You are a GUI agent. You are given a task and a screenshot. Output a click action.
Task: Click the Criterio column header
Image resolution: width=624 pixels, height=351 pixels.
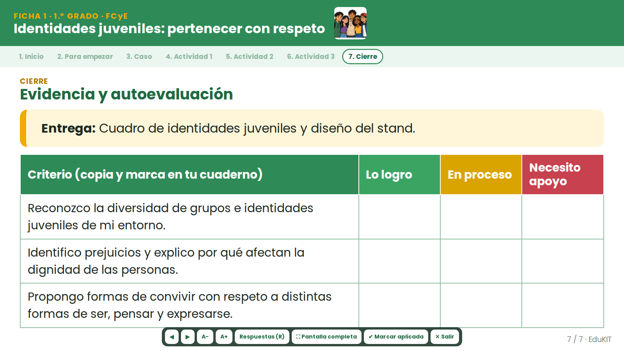[x=190, y=175]
